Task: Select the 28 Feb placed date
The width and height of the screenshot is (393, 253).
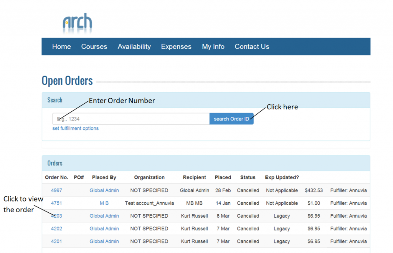Action: point(223,190)
